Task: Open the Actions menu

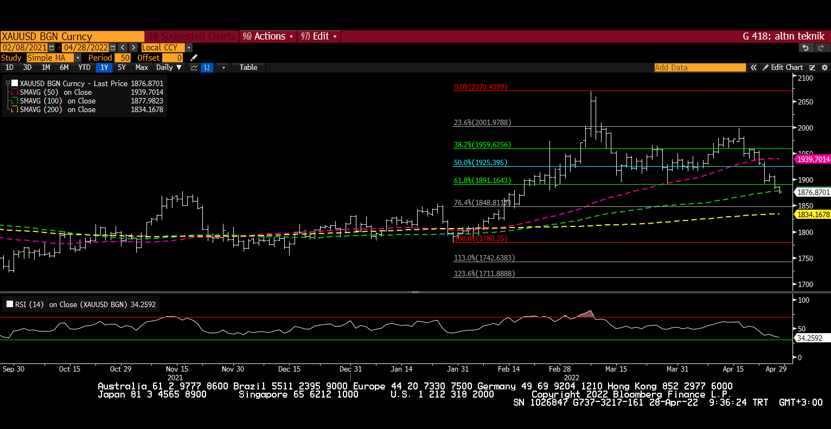Action: click(268, 36)
